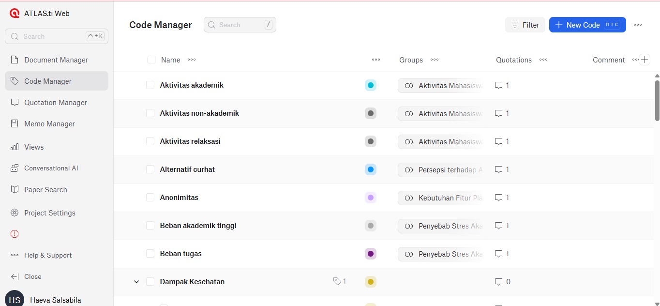660x306 pixels.
Task: Check the Anonimitas row checkbox
Action: pyautogui.click(x=150, y=198)
